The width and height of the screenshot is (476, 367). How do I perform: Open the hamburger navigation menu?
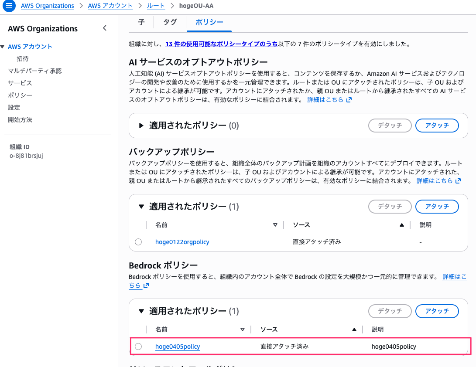[x=9, y=6]
